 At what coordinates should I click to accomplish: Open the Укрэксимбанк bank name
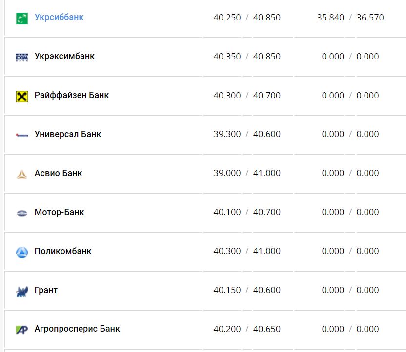coord(64,56)
